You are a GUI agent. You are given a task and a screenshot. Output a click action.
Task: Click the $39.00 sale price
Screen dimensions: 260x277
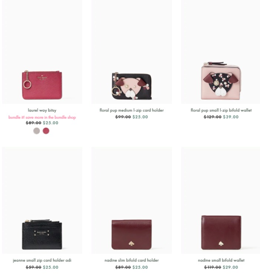231,117
